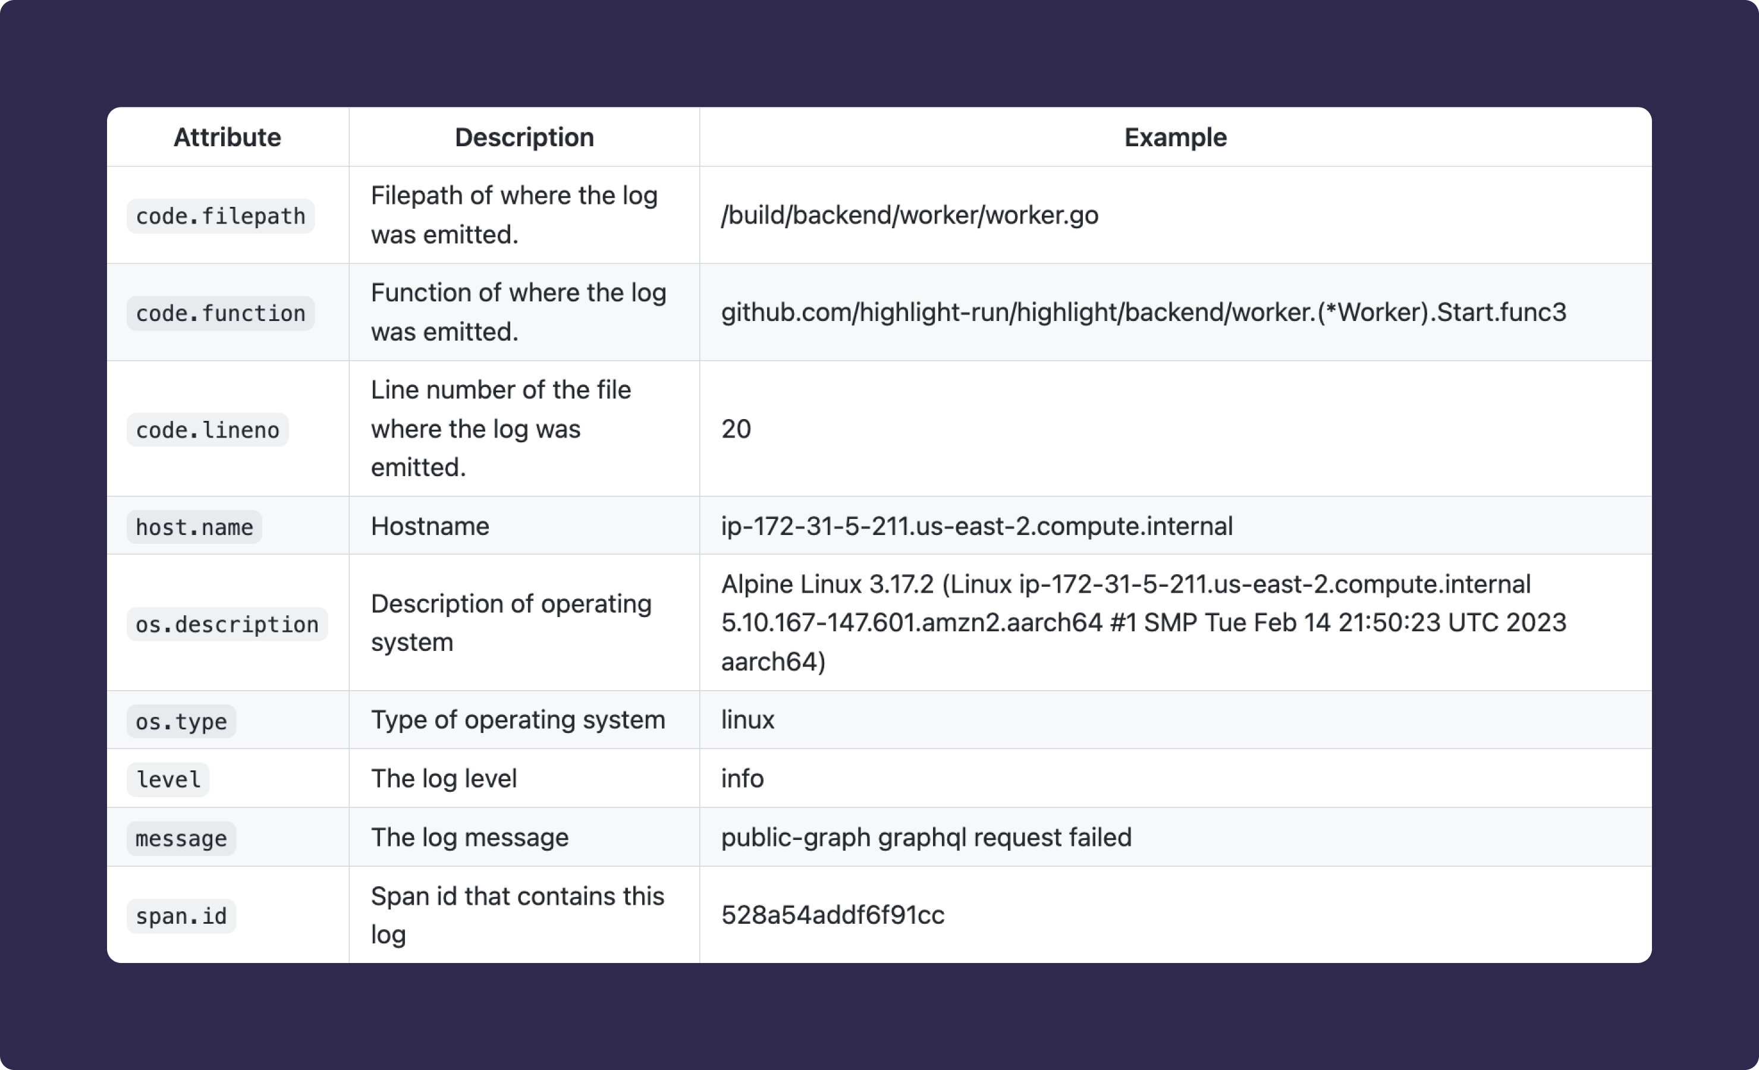Click the span id example 528a54addf6f91cc
Viewport: 1759px width, 1070px height.
pos(833,915)
